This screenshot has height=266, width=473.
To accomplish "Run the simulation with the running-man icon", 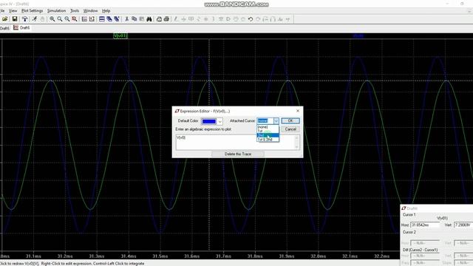I will point(35,19).
